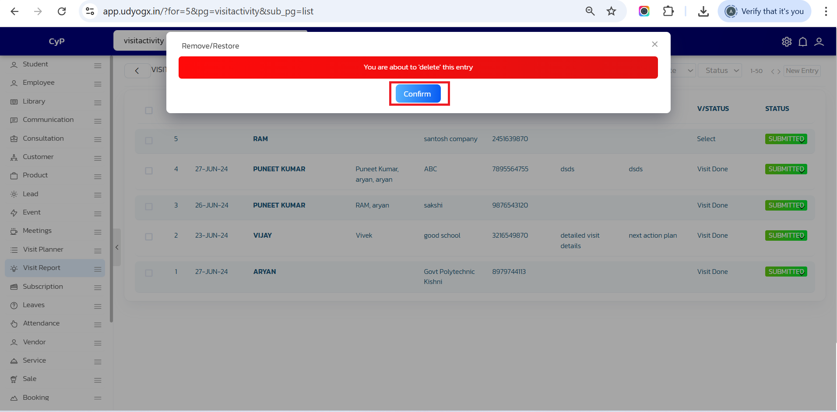Reload the page using the refresh icon
This screenshot has height=412, width=837.
pyautogui.click(x=62, y=11)
